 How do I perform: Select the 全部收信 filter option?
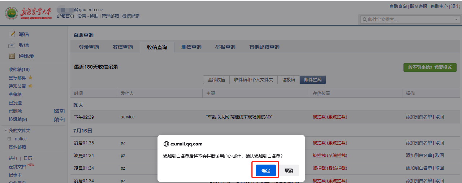coord(216,80)
